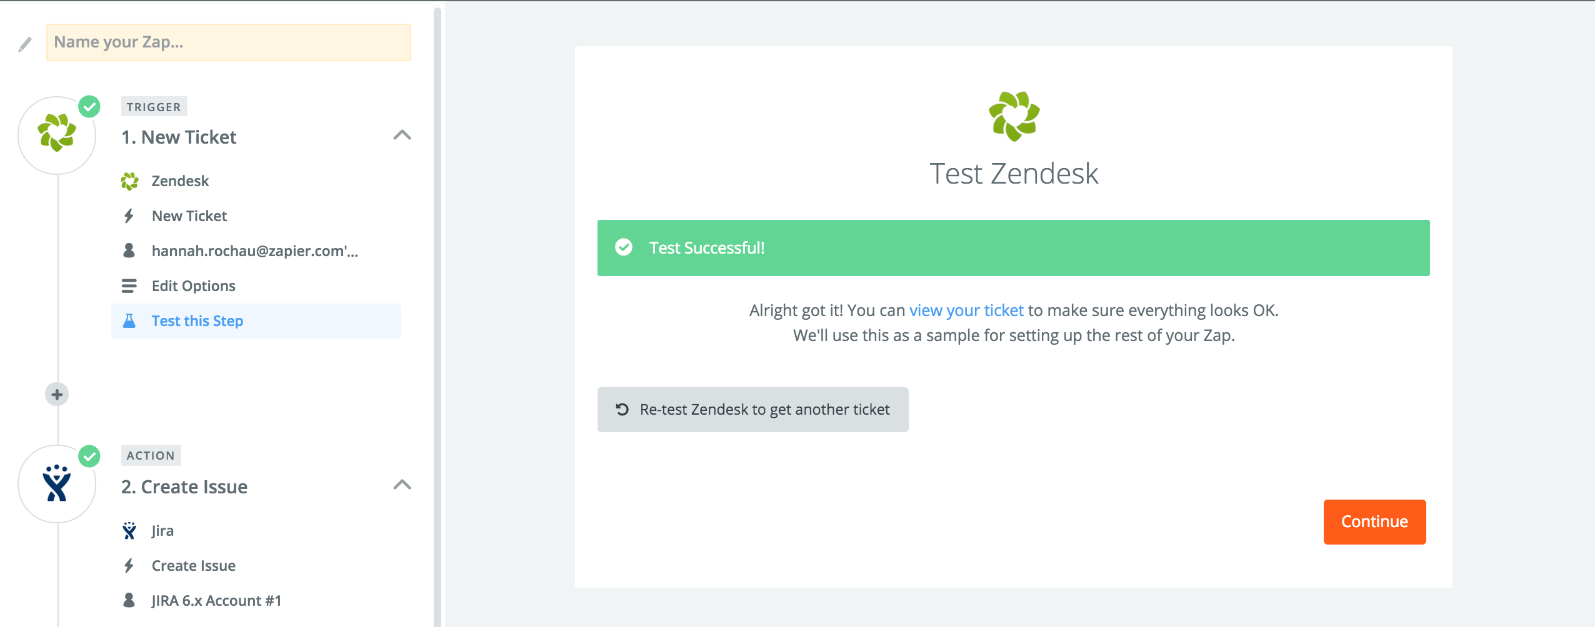Click the hamburger lines icon for Edit Options

tap(129, 286)
